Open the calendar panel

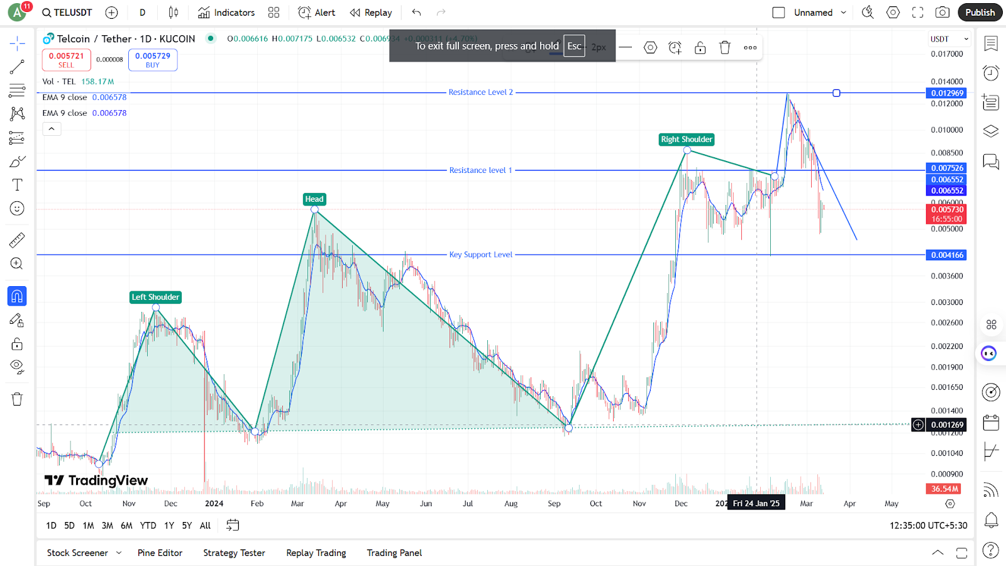(x=991, y=422)
